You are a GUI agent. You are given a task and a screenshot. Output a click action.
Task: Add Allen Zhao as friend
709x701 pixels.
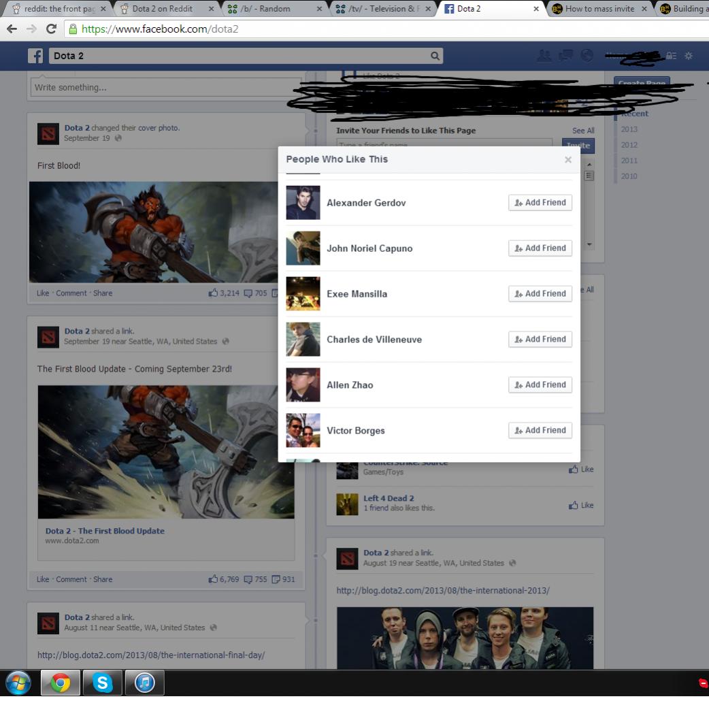click(540, 385)
